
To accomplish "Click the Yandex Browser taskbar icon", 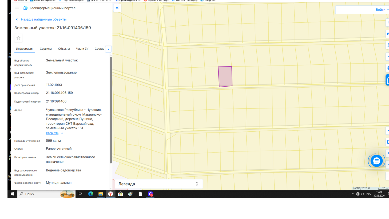I will [x=110, y=194].
